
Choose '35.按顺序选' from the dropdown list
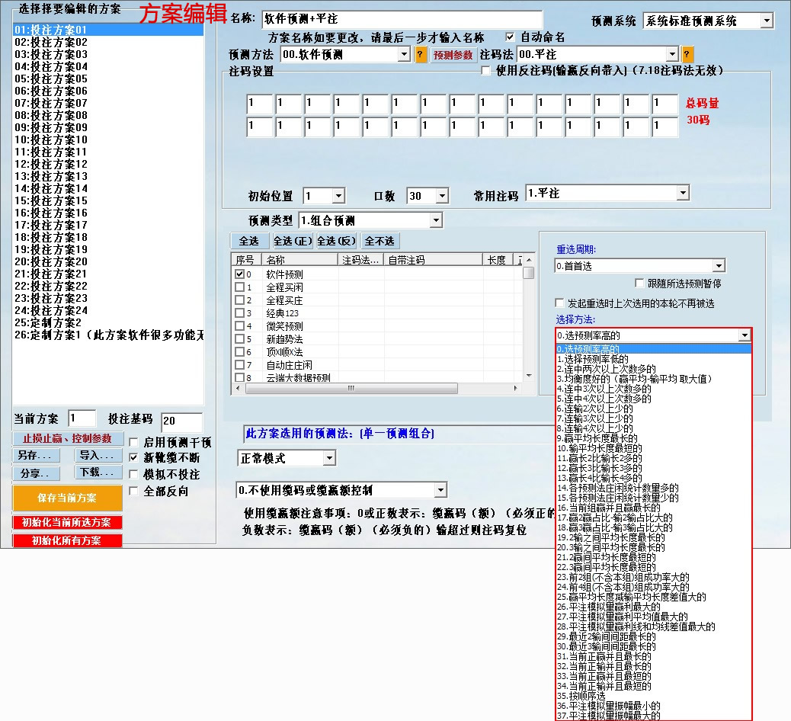click(581, 696)
